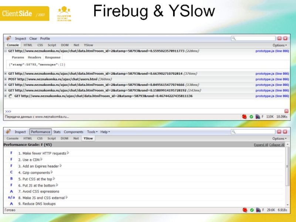Detach the console Firebug panel with the red up-arrow button
Viewport: 296px width, 222px height.
[279, 38]
